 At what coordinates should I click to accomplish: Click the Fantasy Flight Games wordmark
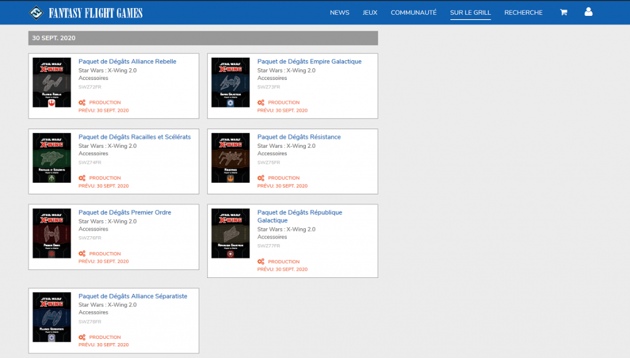pos(95,14)
